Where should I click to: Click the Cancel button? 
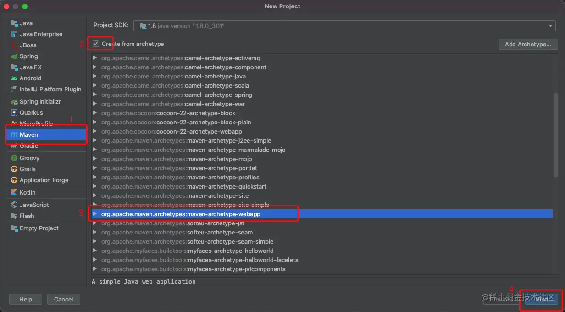coord(63,299)
